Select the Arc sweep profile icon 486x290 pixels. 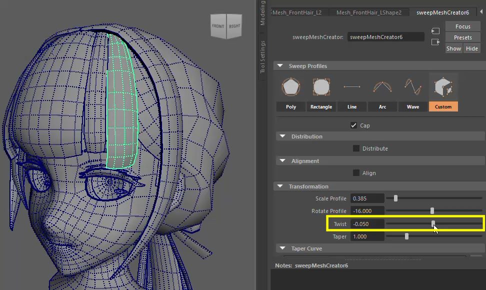tap(382, 87)
